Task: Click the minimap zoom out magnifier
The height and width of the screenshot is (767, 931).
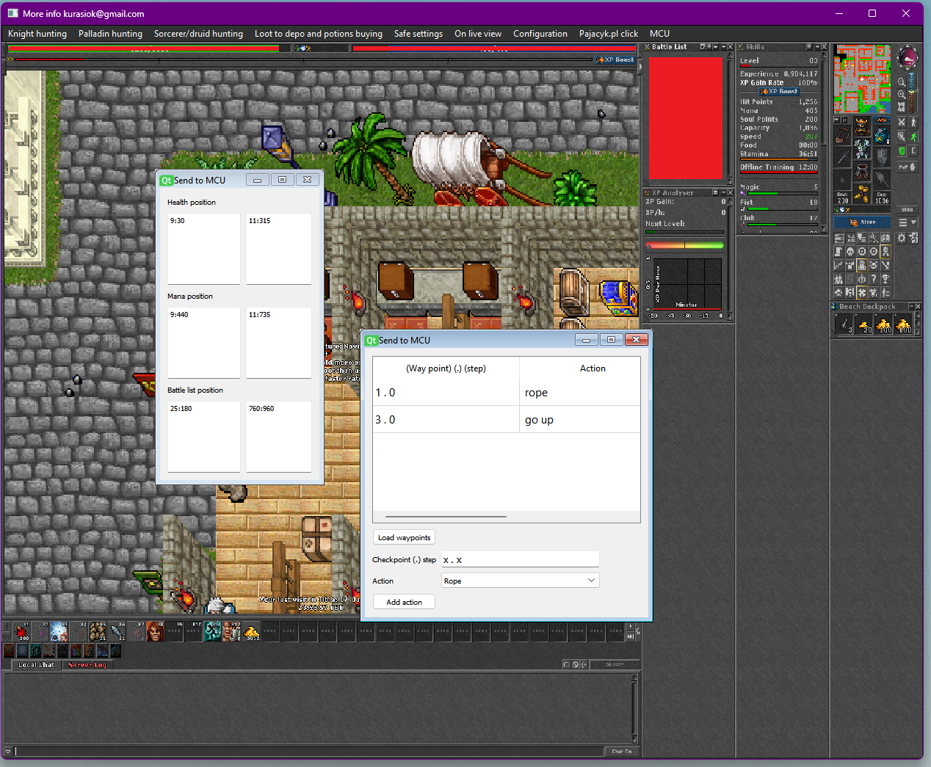Action: [902, 82]
